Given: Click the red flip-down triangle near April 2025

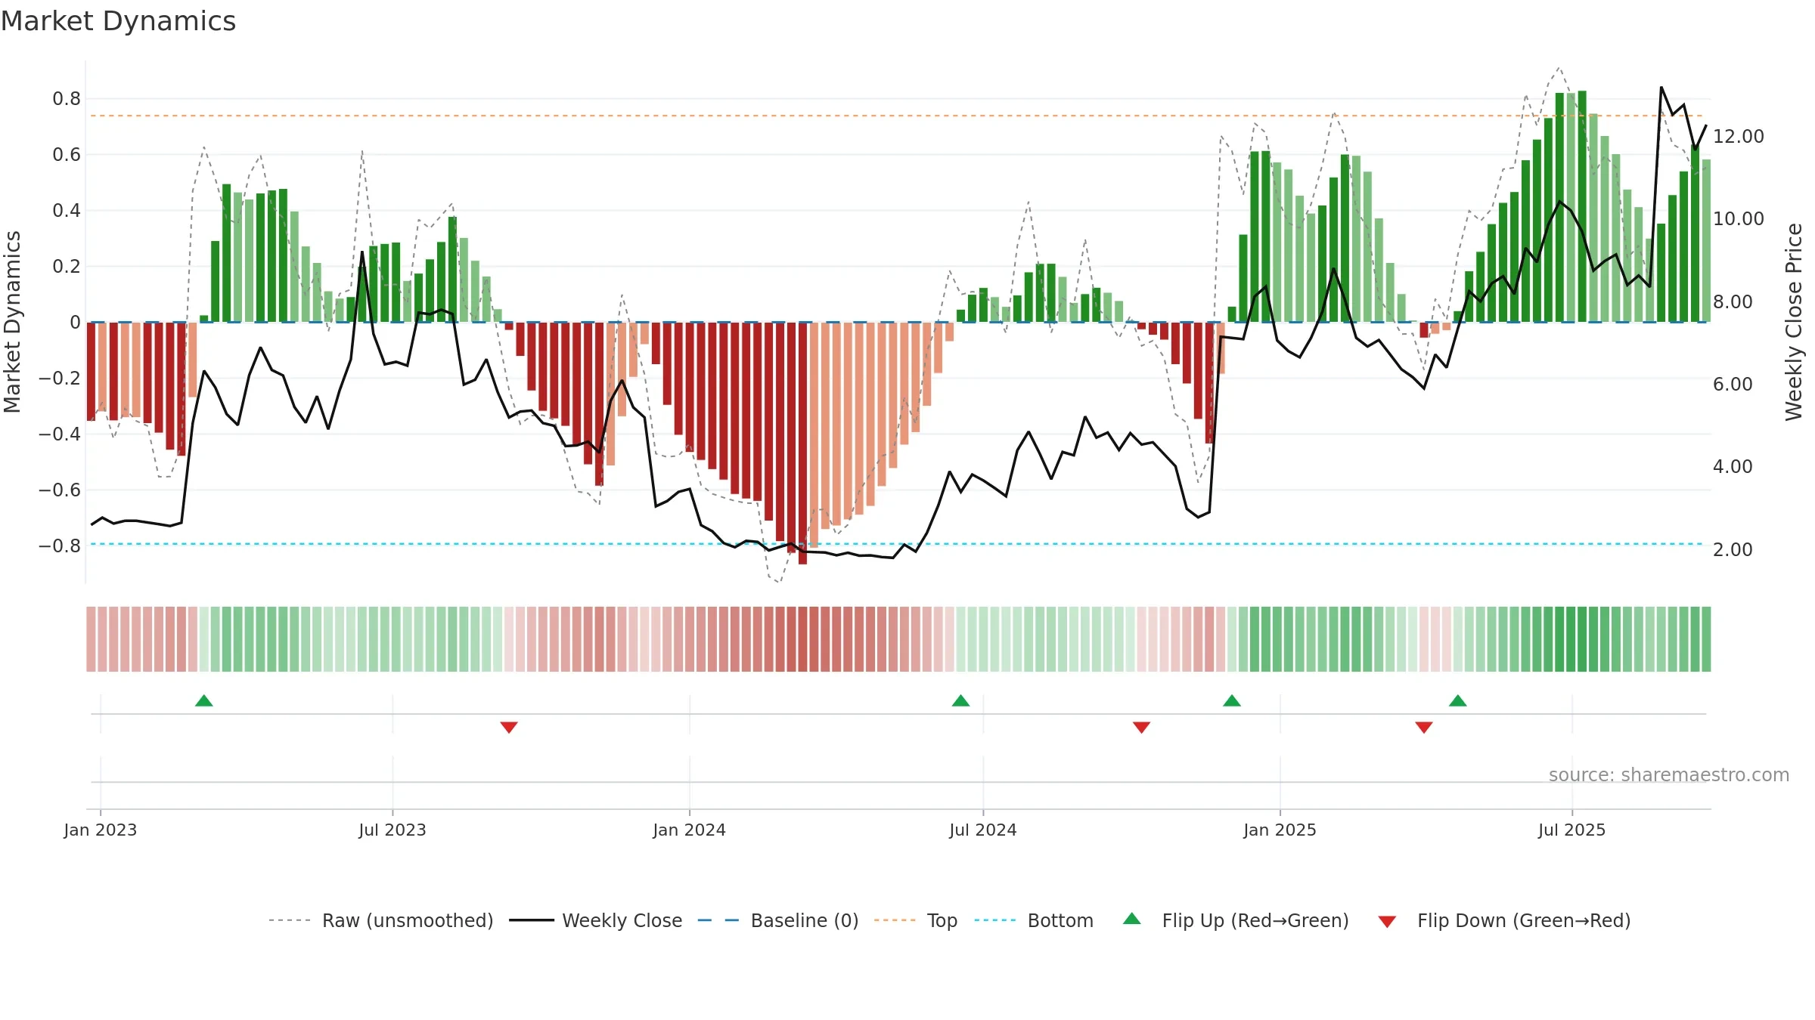Looking at the screenshot, I should coord(1424,728).
